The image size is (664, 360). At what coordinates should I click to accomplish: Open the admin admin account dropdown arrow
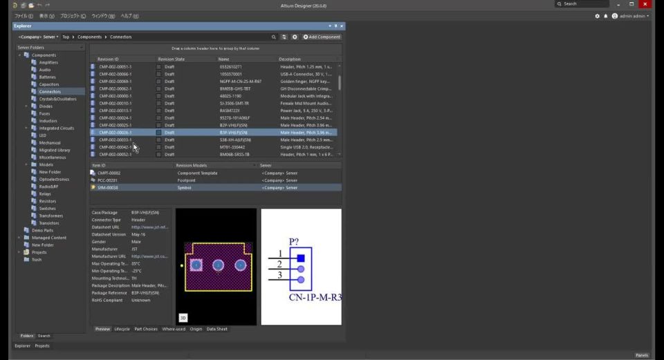(x=647, y=16)
